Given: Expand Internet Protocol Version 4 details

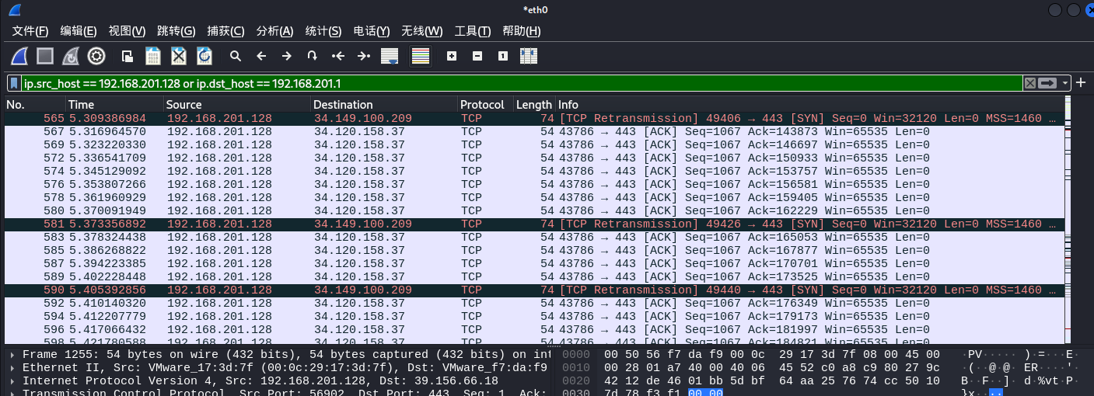Looking at the screenshot, I should click(11, 380).
